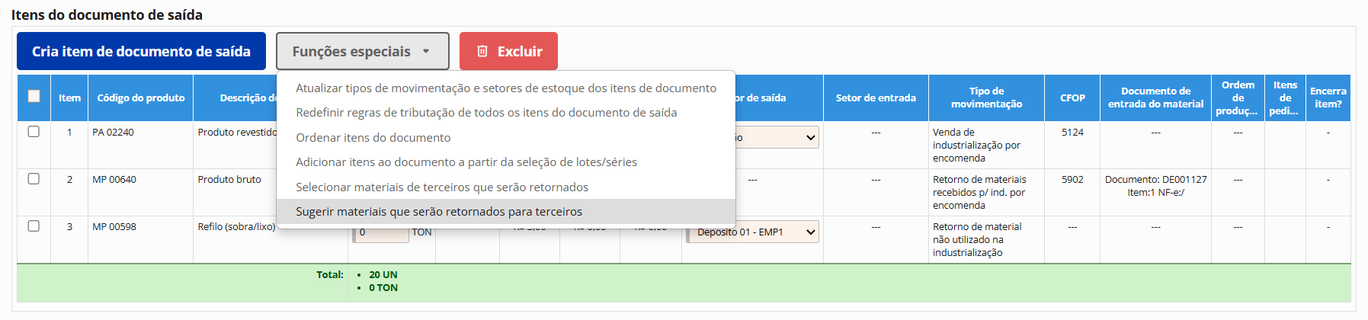Tick the checkbox for item MP 00598
Image resolution: width=1368 pixels, height=320 pixels.
(x=34, y=226)
